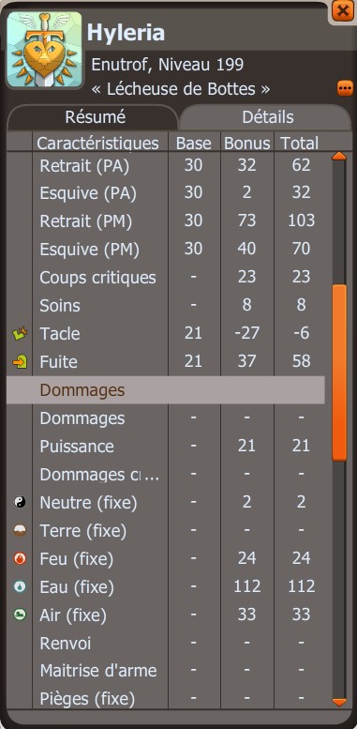Click the Tacle stat icon

(20, 333)
